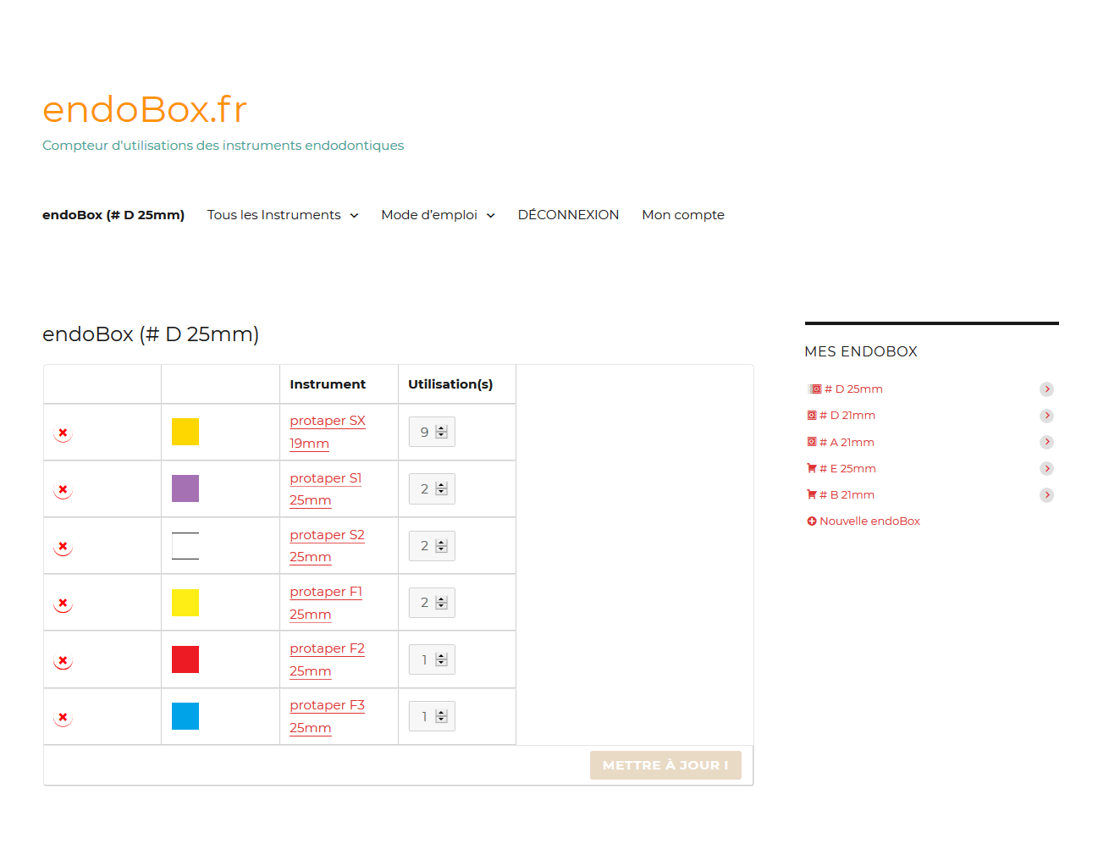
Task: Click the arrow icon next to # D 25mm
Action: point(1046,389)
